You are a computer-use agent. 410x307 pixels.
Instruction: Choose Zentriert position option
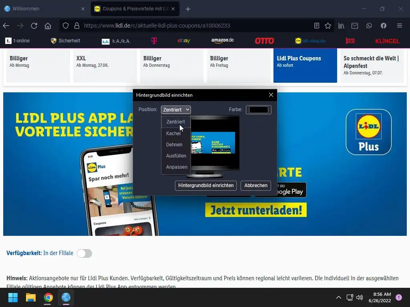(176, 122)
